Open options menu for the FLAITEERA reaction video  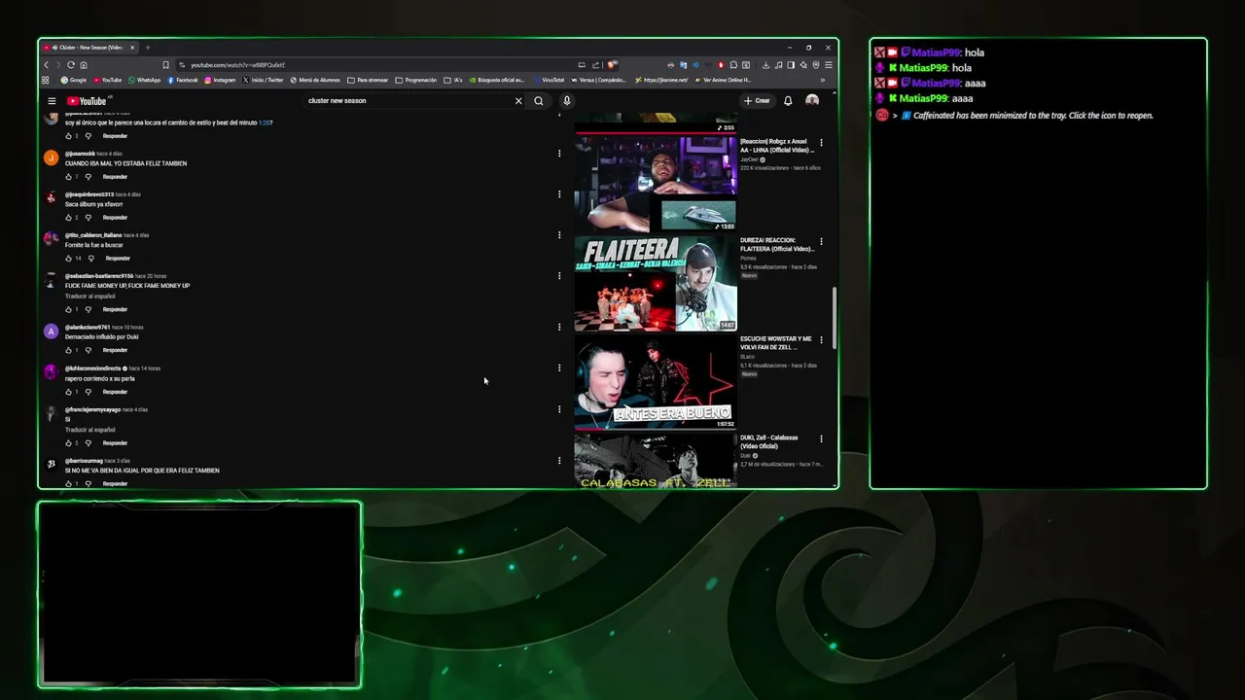(x=821, y=242)
